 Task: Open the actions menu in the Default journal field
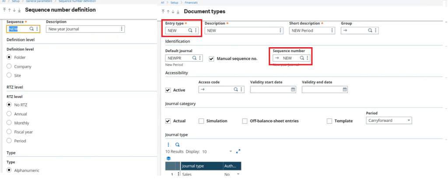(199, 58)
